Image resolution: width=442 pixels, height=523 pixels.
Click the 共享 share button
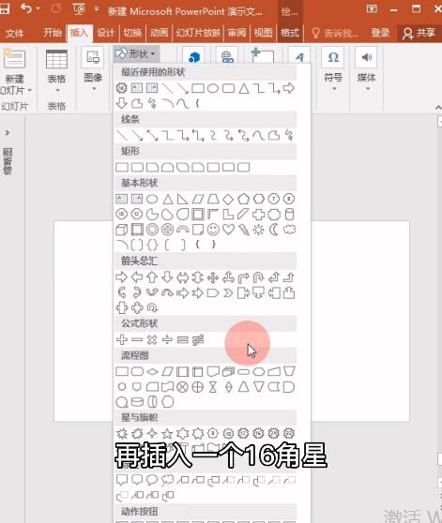419,33
